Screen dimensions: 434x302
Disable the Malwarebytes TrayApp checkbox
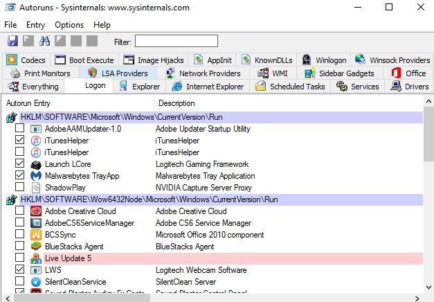(x=19, y=175)
